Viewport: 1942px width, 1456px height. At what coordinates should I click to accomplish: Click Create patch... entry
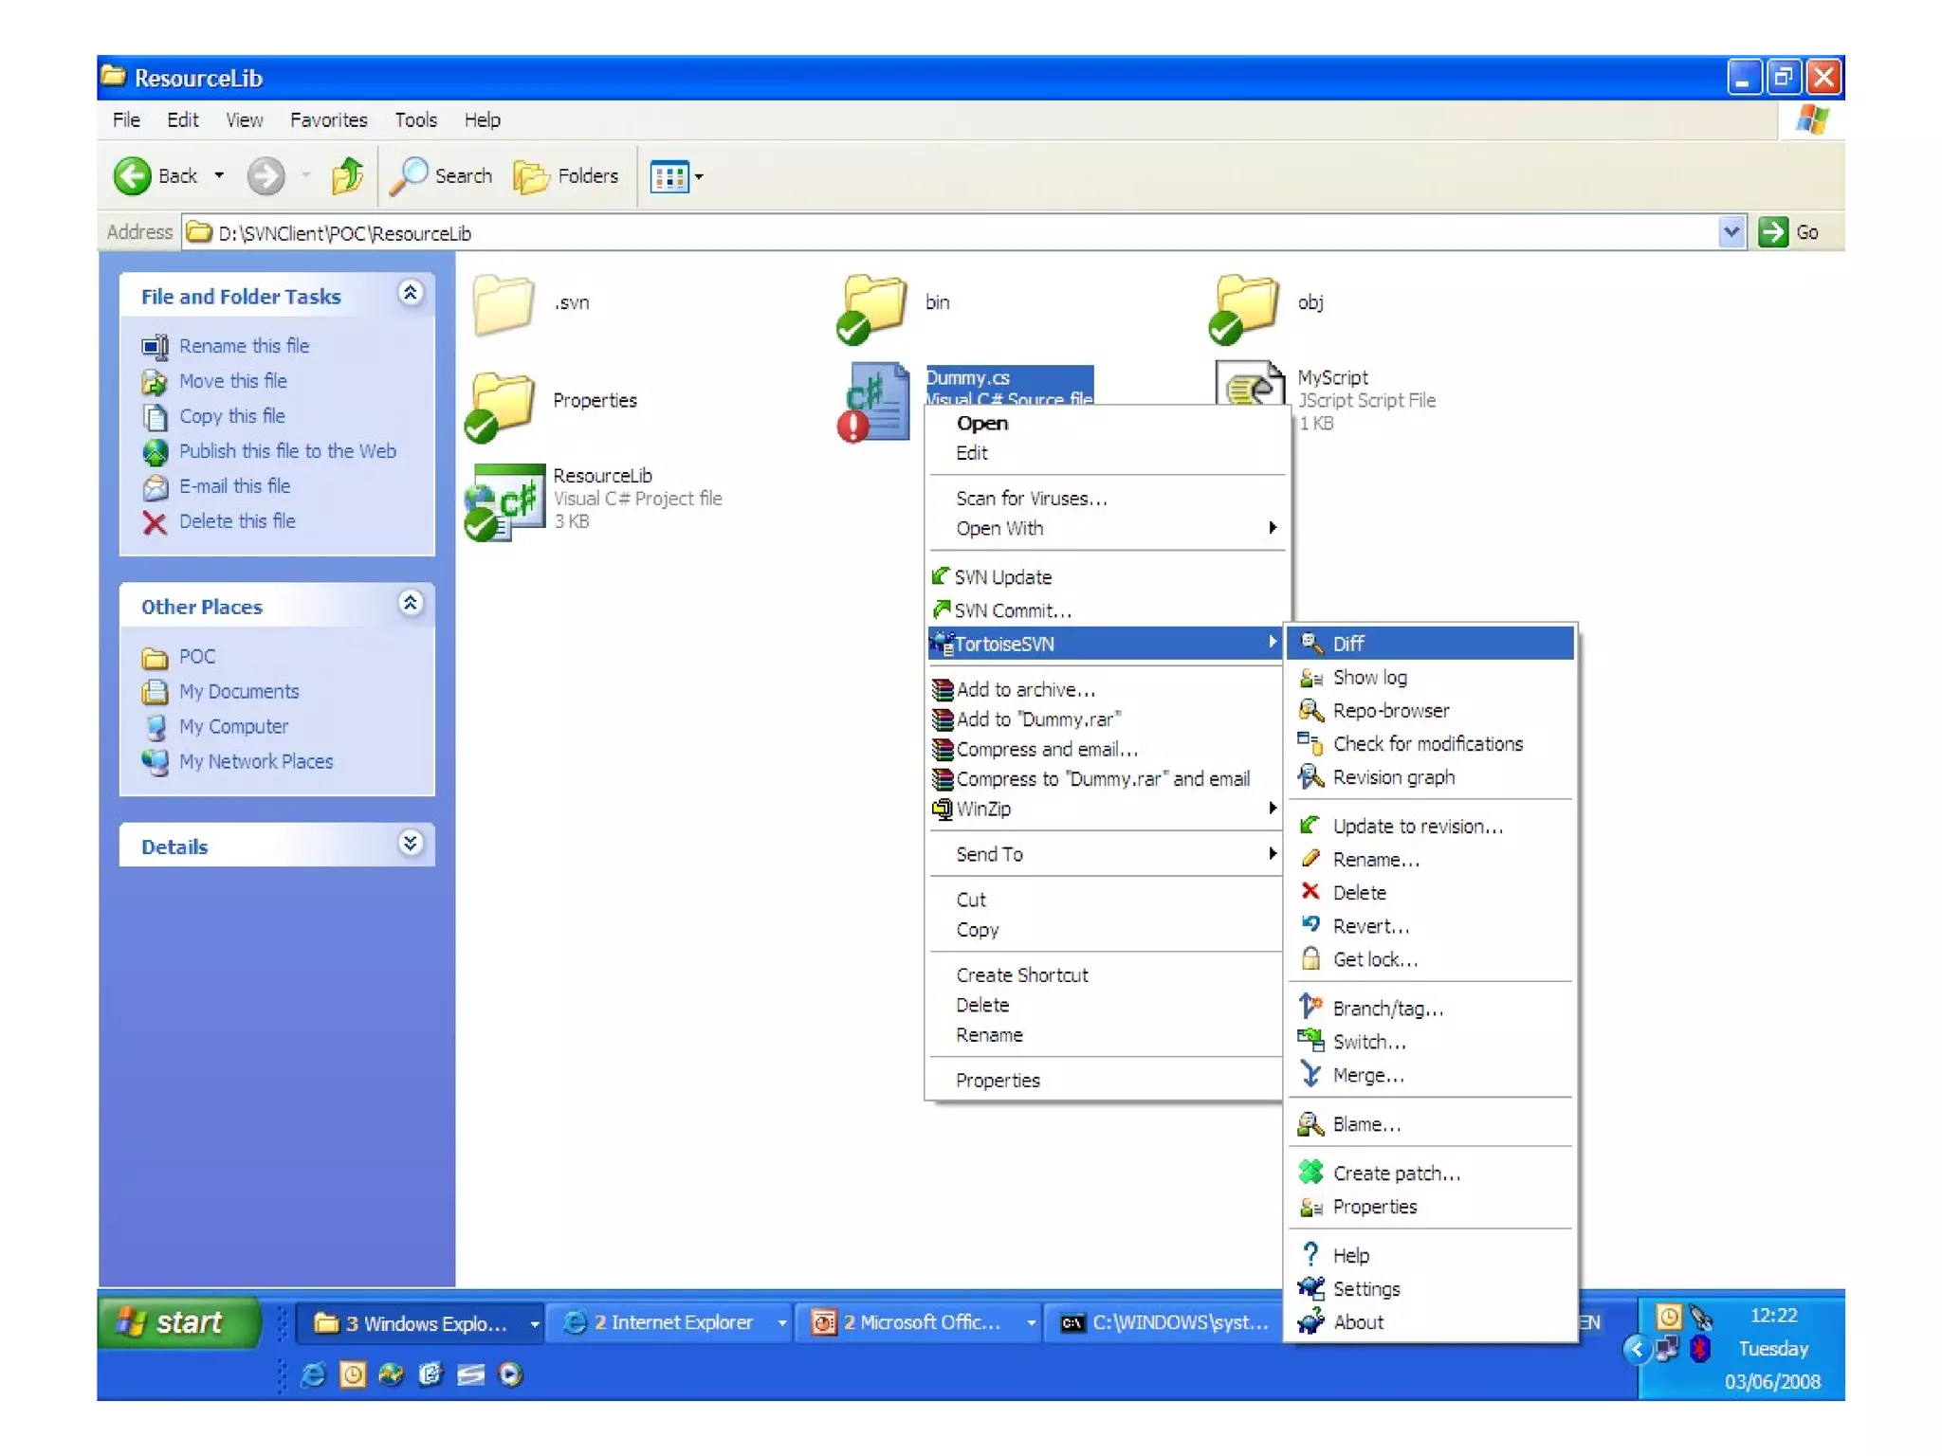click(1395, 1174)
